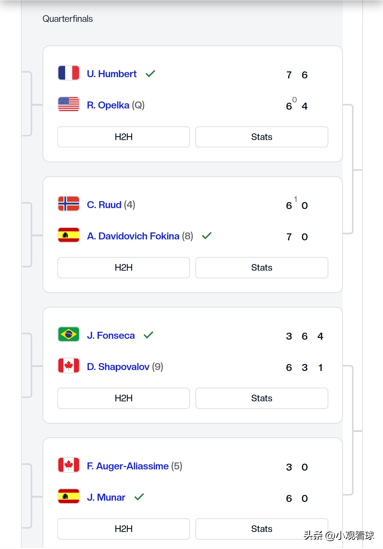Open H2H for Humbert vs Opelka
Screen dimensions: 383x549
click(x=123, y=137)
